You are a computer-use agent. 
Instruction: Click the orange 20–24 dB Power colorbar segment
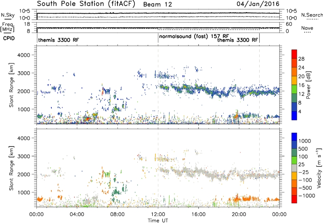(x=294, y=72)
